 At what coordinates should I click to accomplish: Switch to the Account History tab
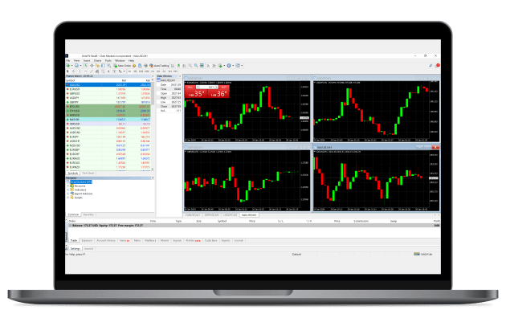pyautogui.click(x=106, y=240)
